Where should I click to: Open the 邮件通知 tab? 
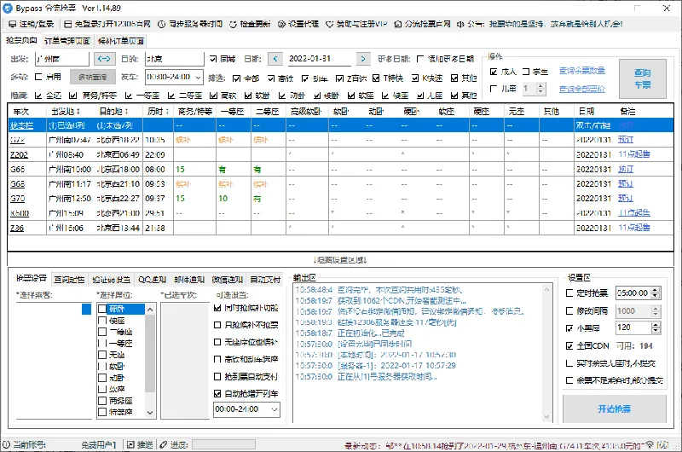(x=189, y=279)
